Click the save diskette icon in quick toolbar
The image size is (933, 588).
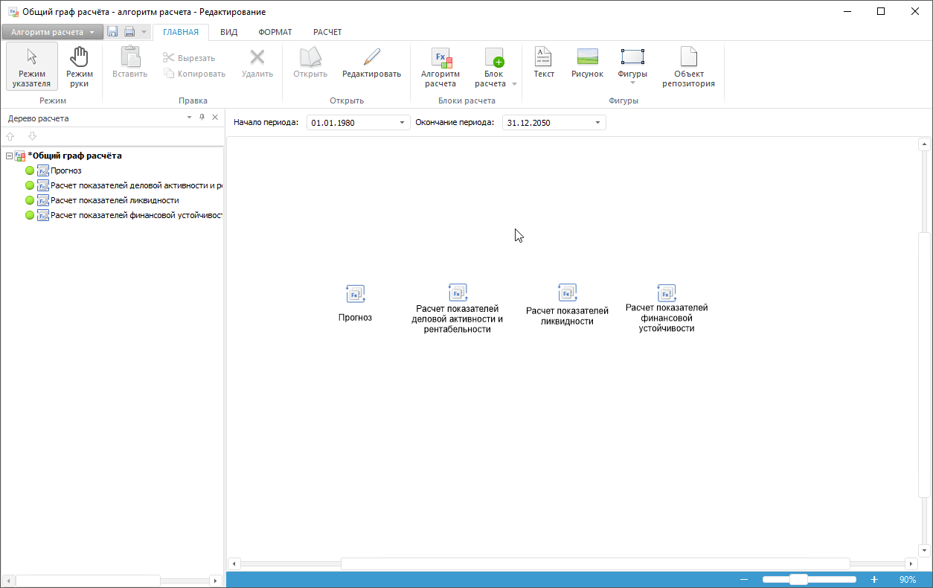pos(112,32)
